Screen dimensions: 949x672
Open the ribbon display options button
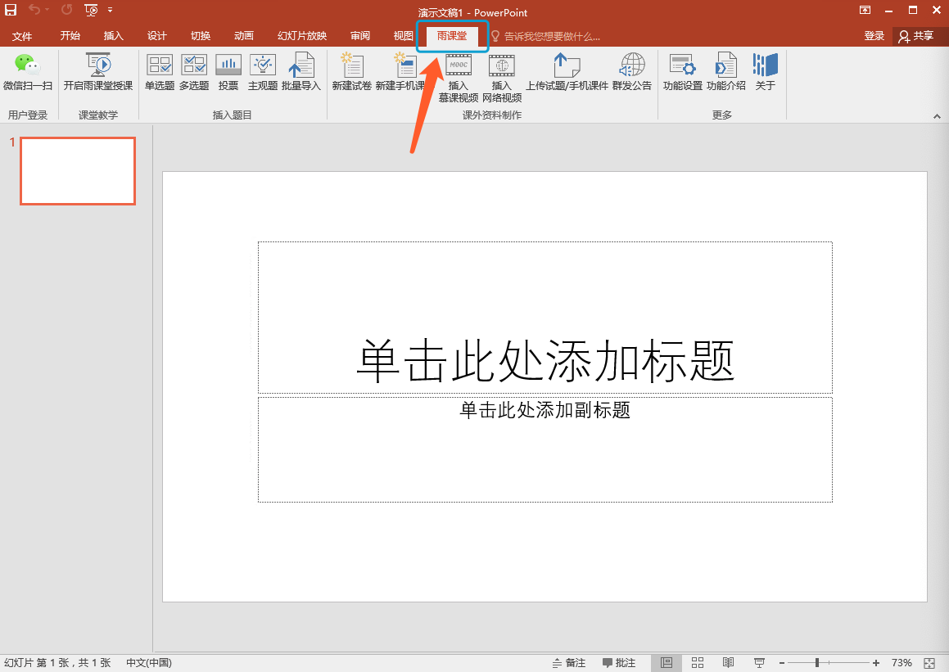coord(865,11)
